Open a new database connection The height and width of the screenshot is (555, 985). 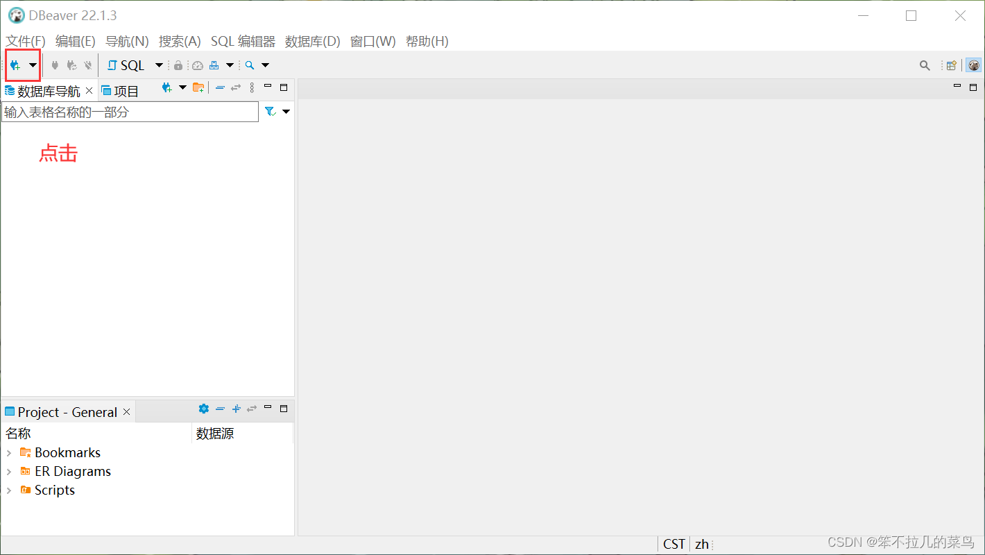pyautogui.click(x=14, y=65)
